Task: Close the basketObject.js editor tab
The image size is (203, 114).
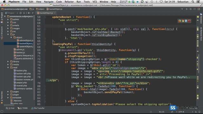Action: point(55,13)
